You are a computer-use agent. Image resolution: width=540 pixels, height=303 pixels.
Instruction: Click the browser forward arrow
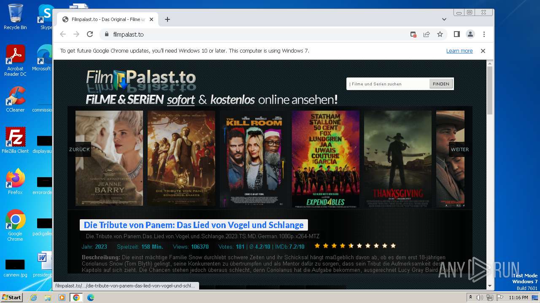pos(76,34)
